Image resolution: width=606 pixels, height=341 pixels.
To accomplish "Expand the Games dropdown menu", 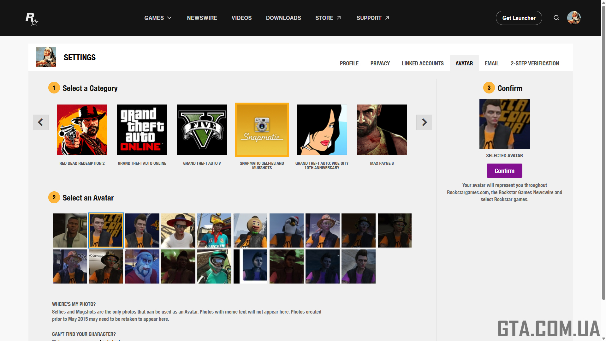I will coord(158,18).
